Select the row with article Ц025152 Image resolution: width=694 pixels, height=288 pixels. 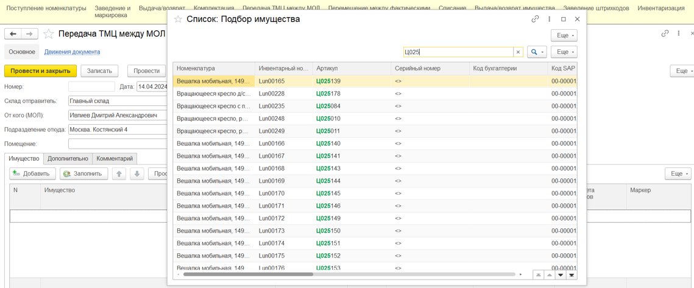click(x=375, y=255)
